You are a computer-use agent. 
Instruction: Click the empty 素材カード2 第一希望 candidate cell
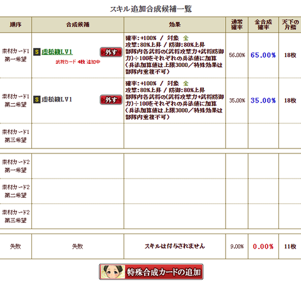(78, 166)
